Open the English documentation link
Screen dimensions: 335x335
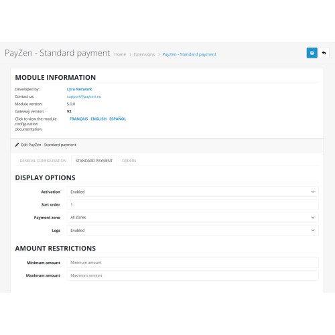(x=98, y=119)
